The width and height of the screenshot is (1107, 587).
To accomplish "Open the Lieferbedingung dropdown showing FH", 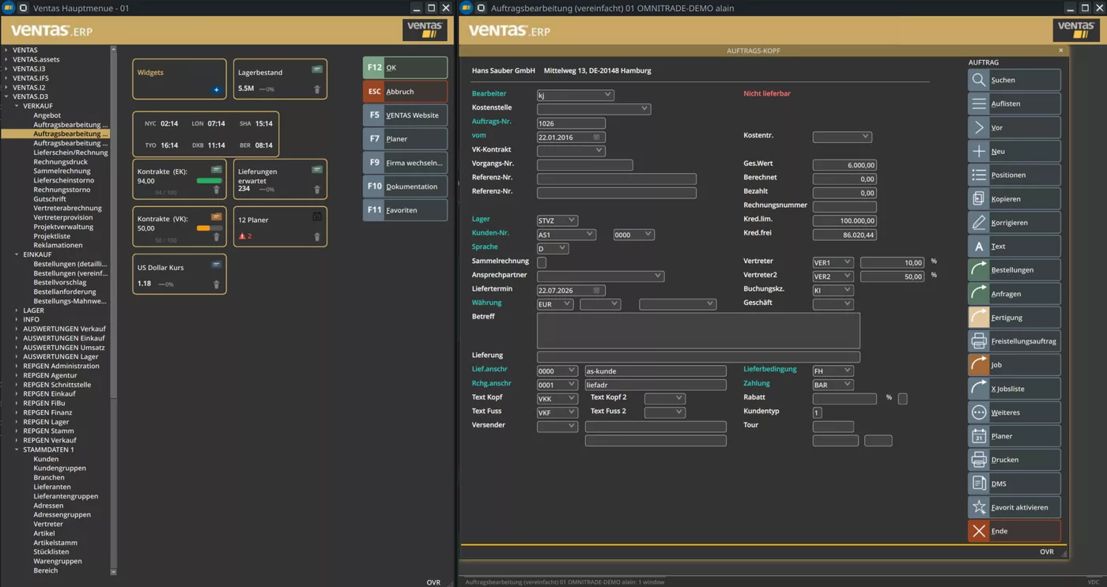I will 833,371.
